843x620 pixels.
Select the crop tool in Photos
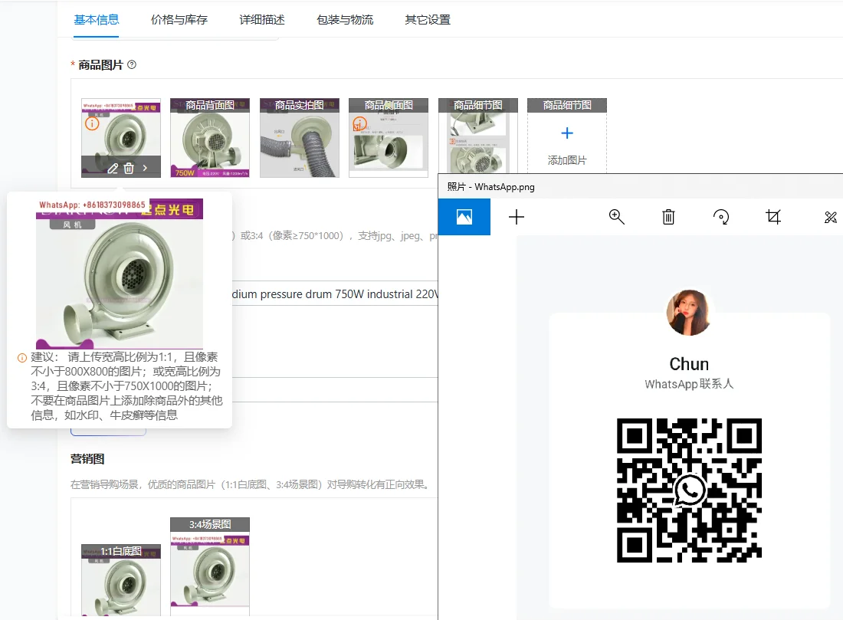click(x=773, y=217)
